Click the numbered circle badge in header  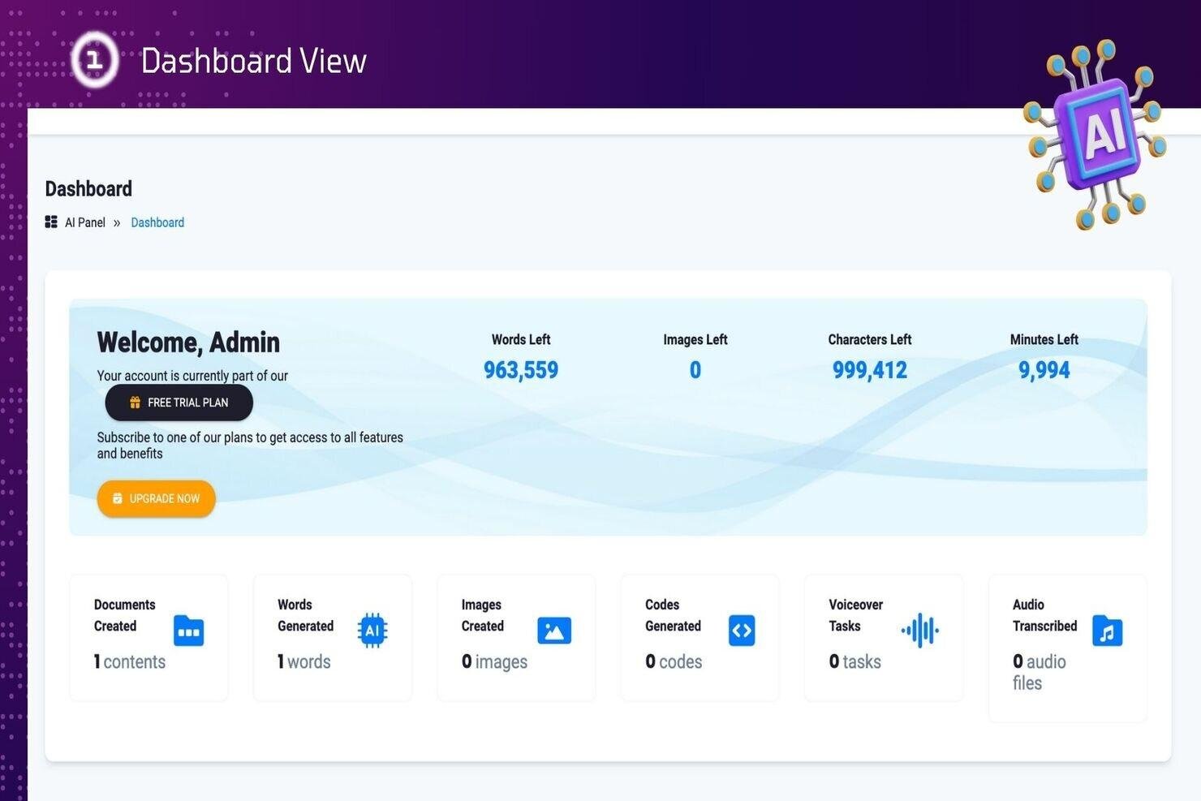95,59
